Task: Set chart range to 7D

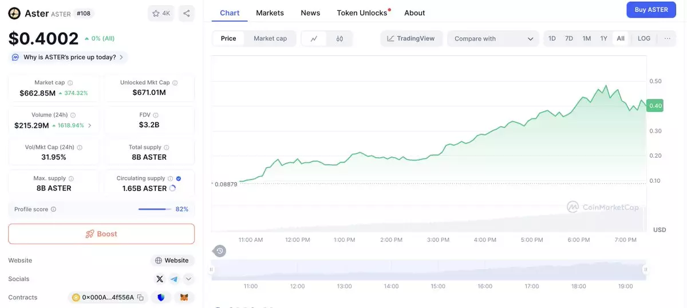Action: coord(569,38)
